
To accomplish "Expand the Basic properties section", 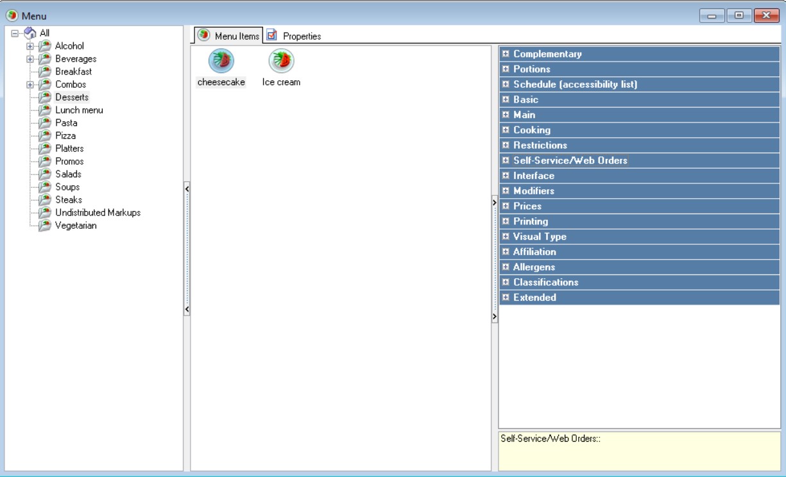I will point(506,100).
